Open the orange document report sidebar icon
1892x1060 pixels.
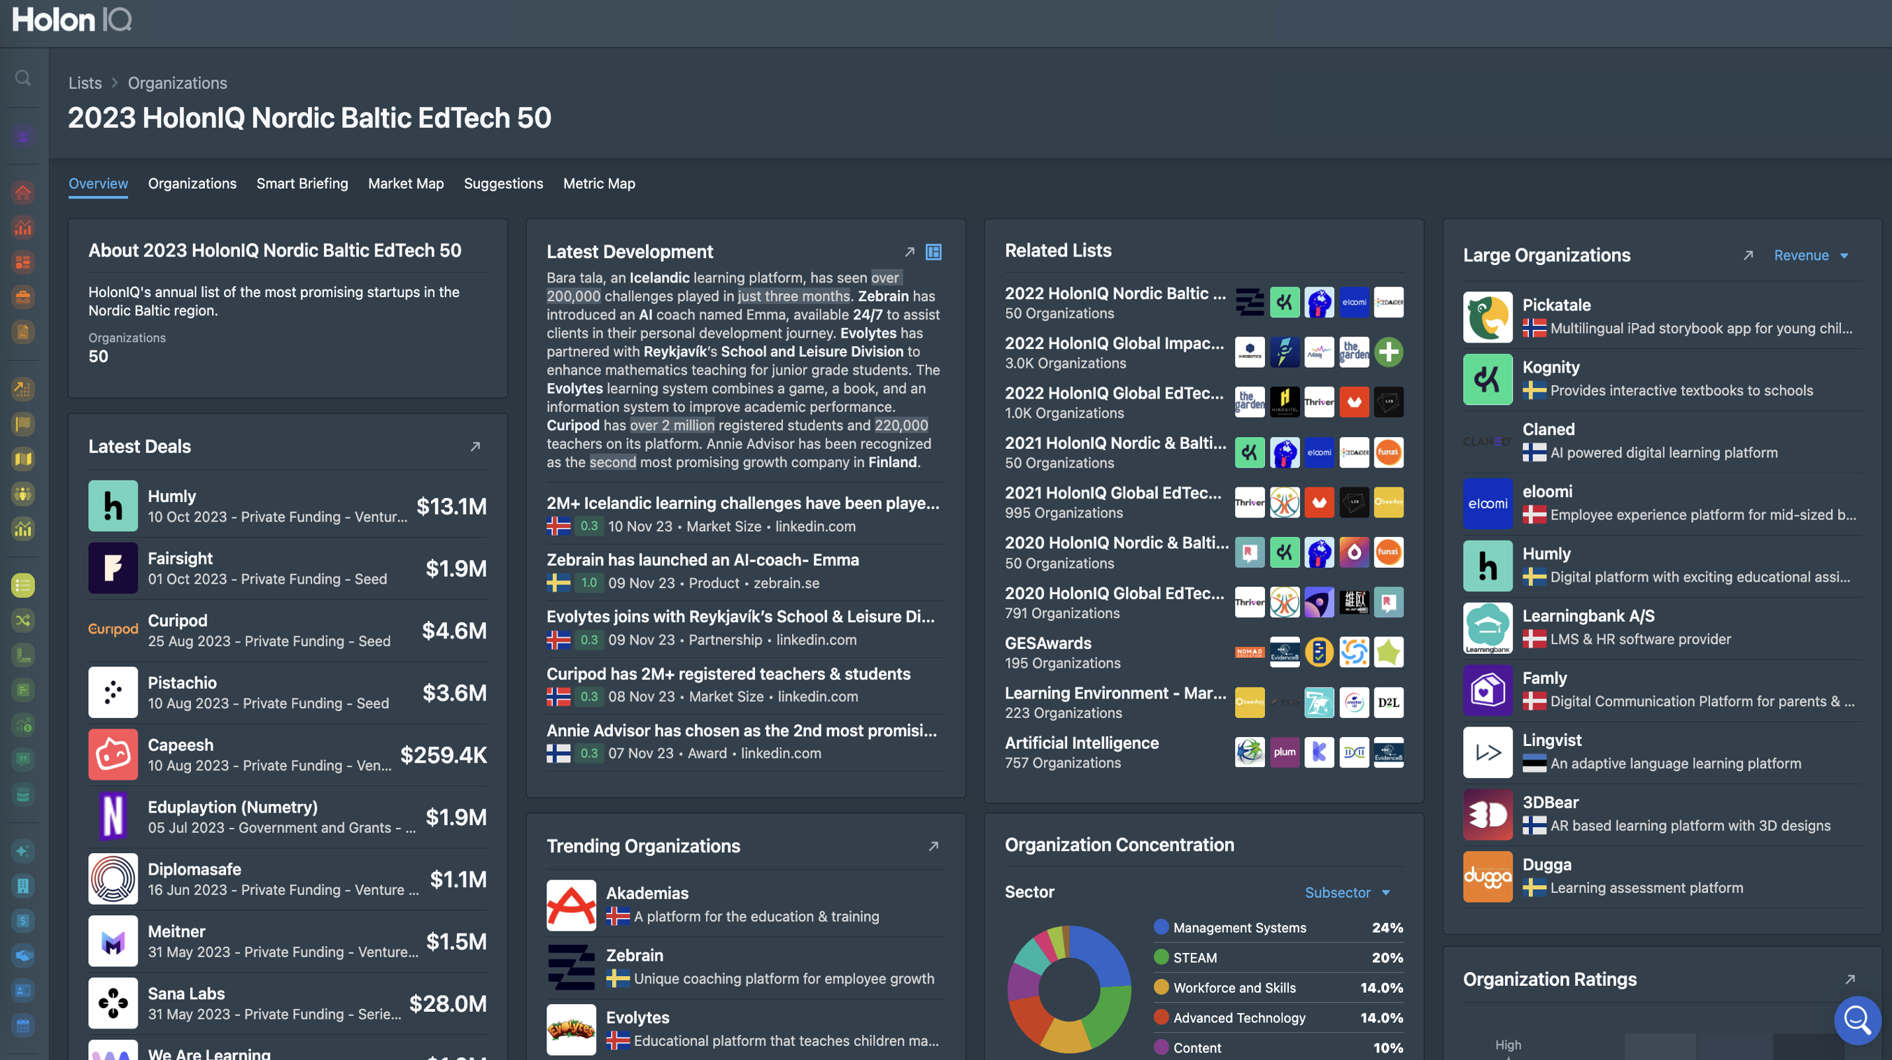point(24,332)
